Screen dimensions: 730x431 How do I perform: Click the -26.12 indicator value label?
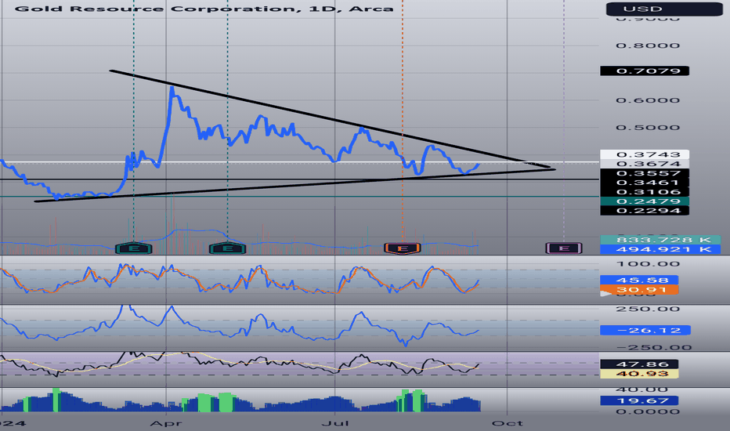(x=645, y=331)
